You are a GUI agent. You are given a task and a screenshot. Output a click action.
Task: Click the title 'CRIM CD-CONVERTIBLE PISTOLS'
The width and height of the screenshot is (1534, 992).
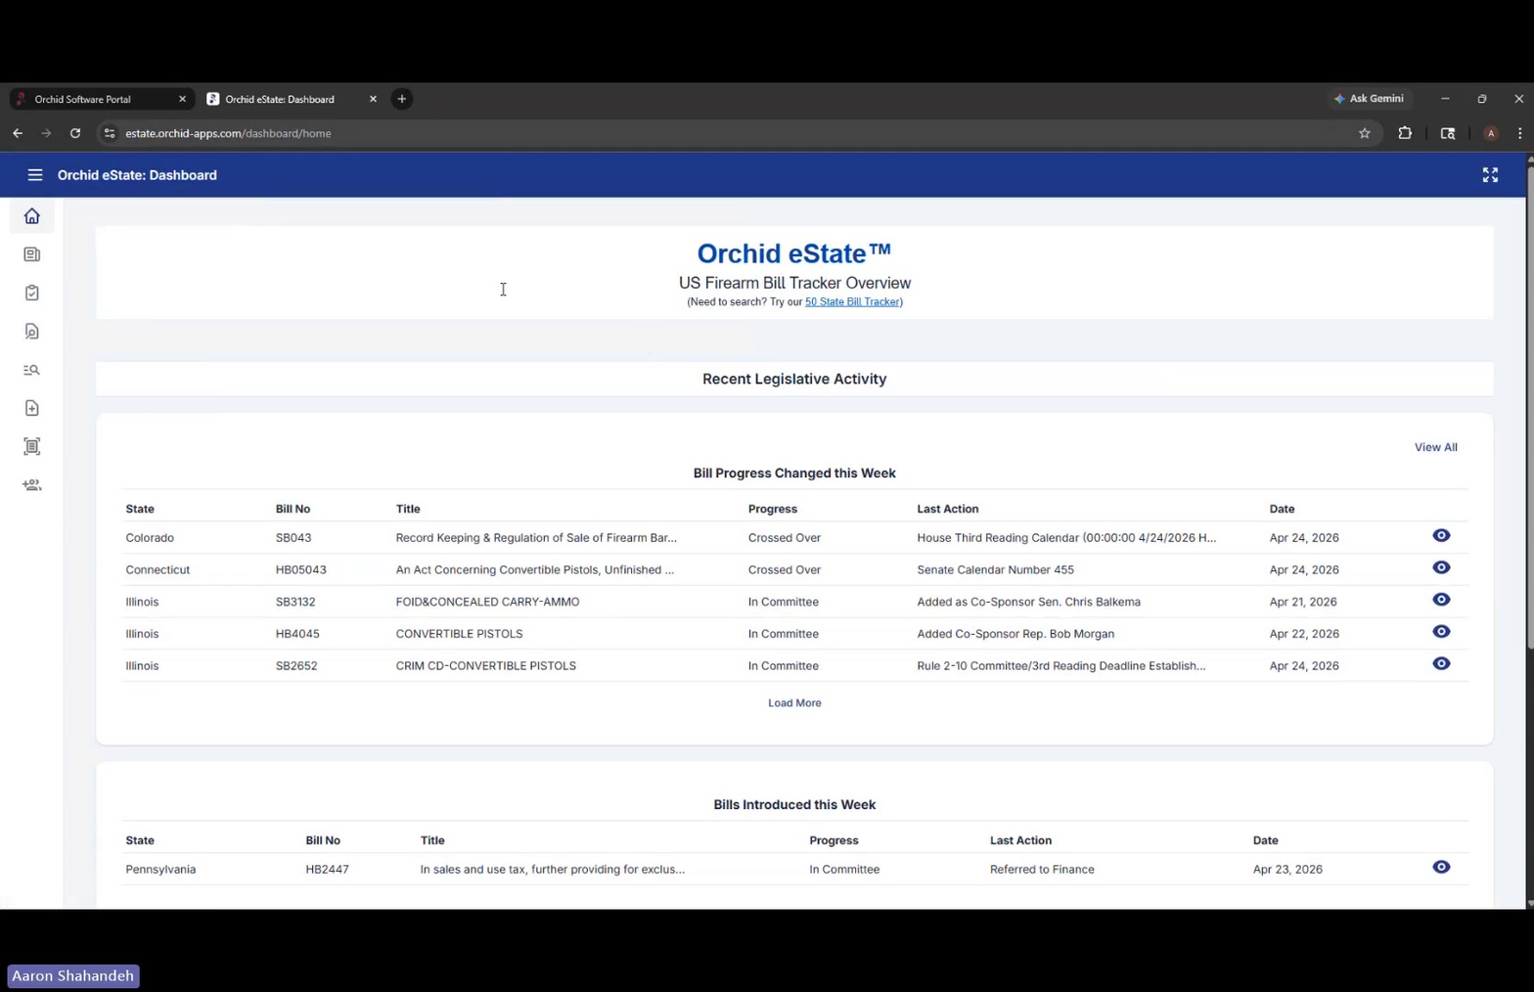click(x=485, y=666)
